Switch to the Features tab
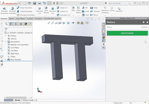 click(x=4, y=19)
